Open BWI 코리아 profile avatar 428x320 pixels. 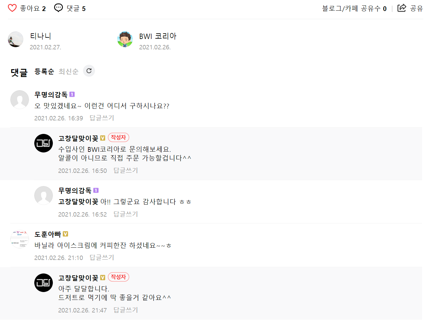[x=125, y=39]
